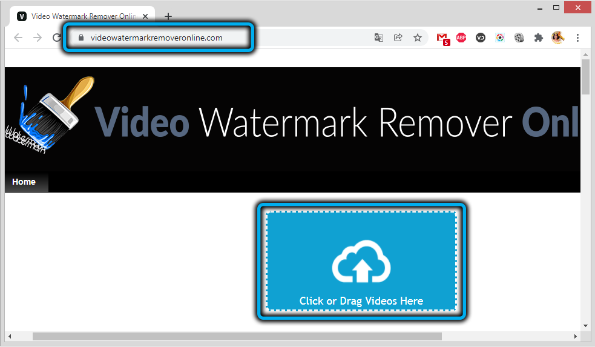
Task: Click the cloud upload icon
Action: click(361, 262)
